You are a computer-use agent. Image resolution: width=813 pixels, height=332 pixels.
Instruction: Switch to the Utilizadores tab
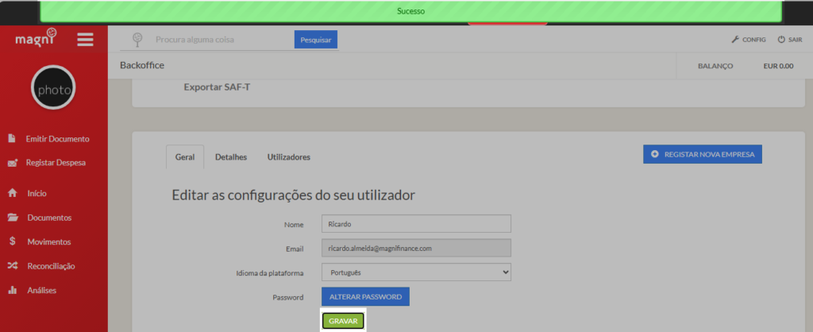pyautogui.click(x=288, y=157)
